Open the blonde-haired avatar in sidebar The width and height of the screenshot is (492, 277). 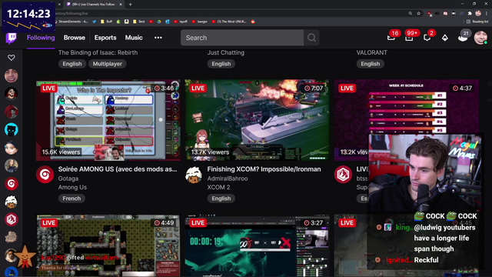click(x=12, y=165)
